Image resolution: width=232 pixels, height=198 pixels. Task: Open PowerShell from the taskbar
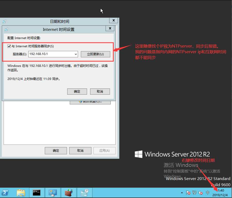(x=5, y=193)
